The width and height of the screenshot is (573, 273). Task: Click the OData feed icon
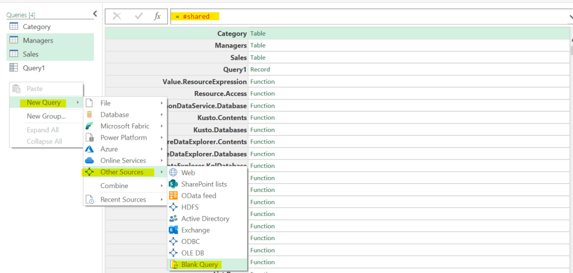click(174, 195)
